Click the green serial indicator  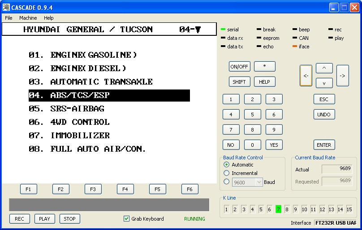[x=223, y=29]
